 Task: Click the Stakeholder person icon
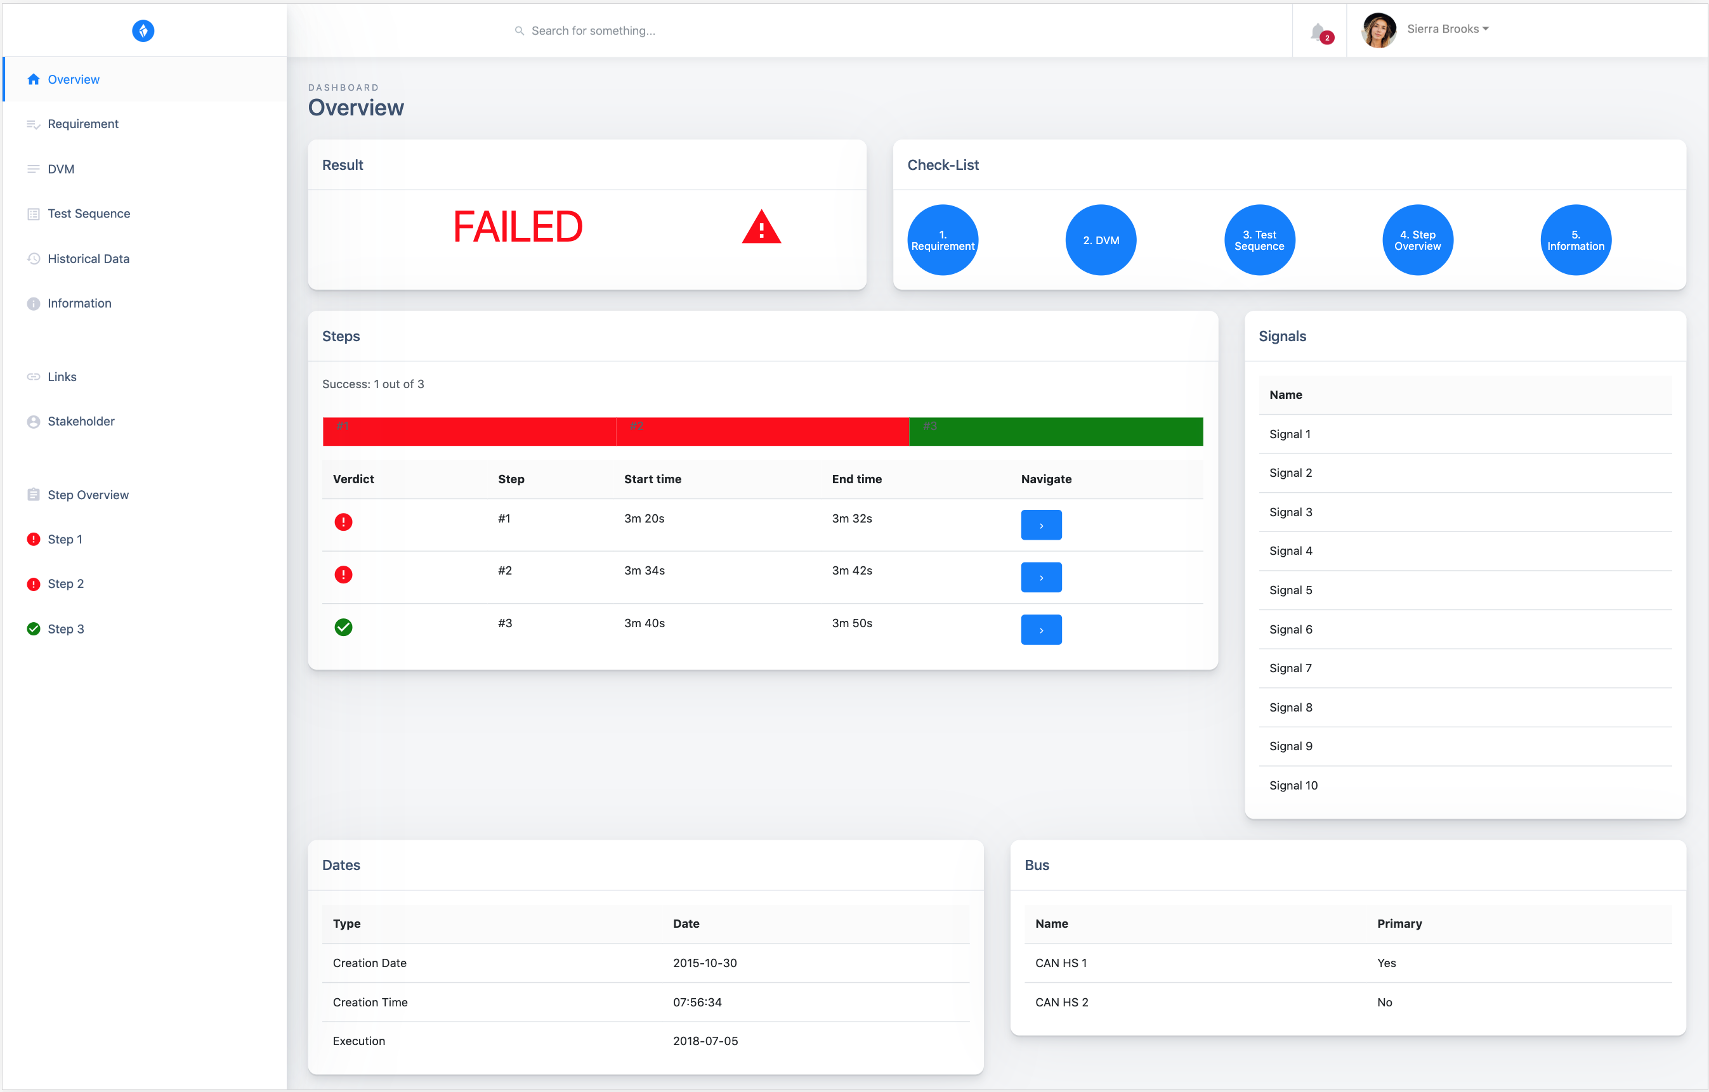coord(34,422)
